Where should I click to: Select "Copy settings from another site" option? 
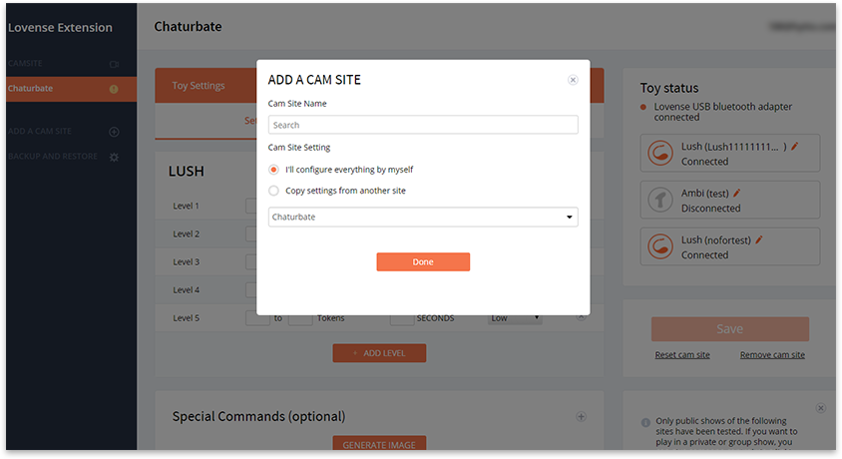click(x=274, y=191)
